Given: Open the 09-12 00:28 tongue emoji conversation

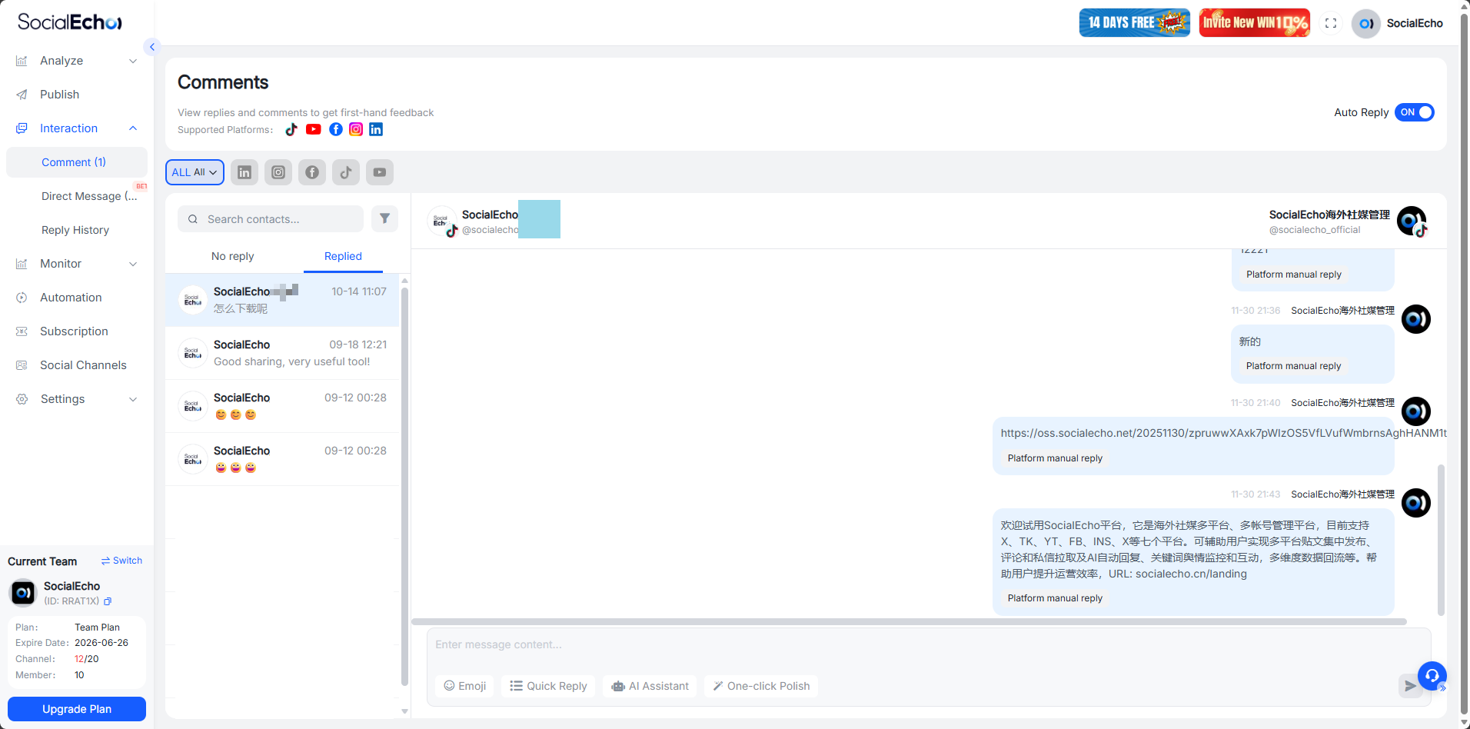Looking at the screenshot, I should click(282, 459).
